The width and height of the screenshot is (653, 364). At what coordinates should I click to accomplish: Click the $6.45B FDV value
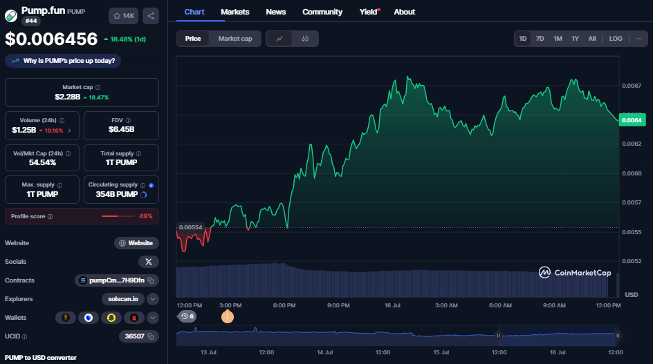[121, 129]
